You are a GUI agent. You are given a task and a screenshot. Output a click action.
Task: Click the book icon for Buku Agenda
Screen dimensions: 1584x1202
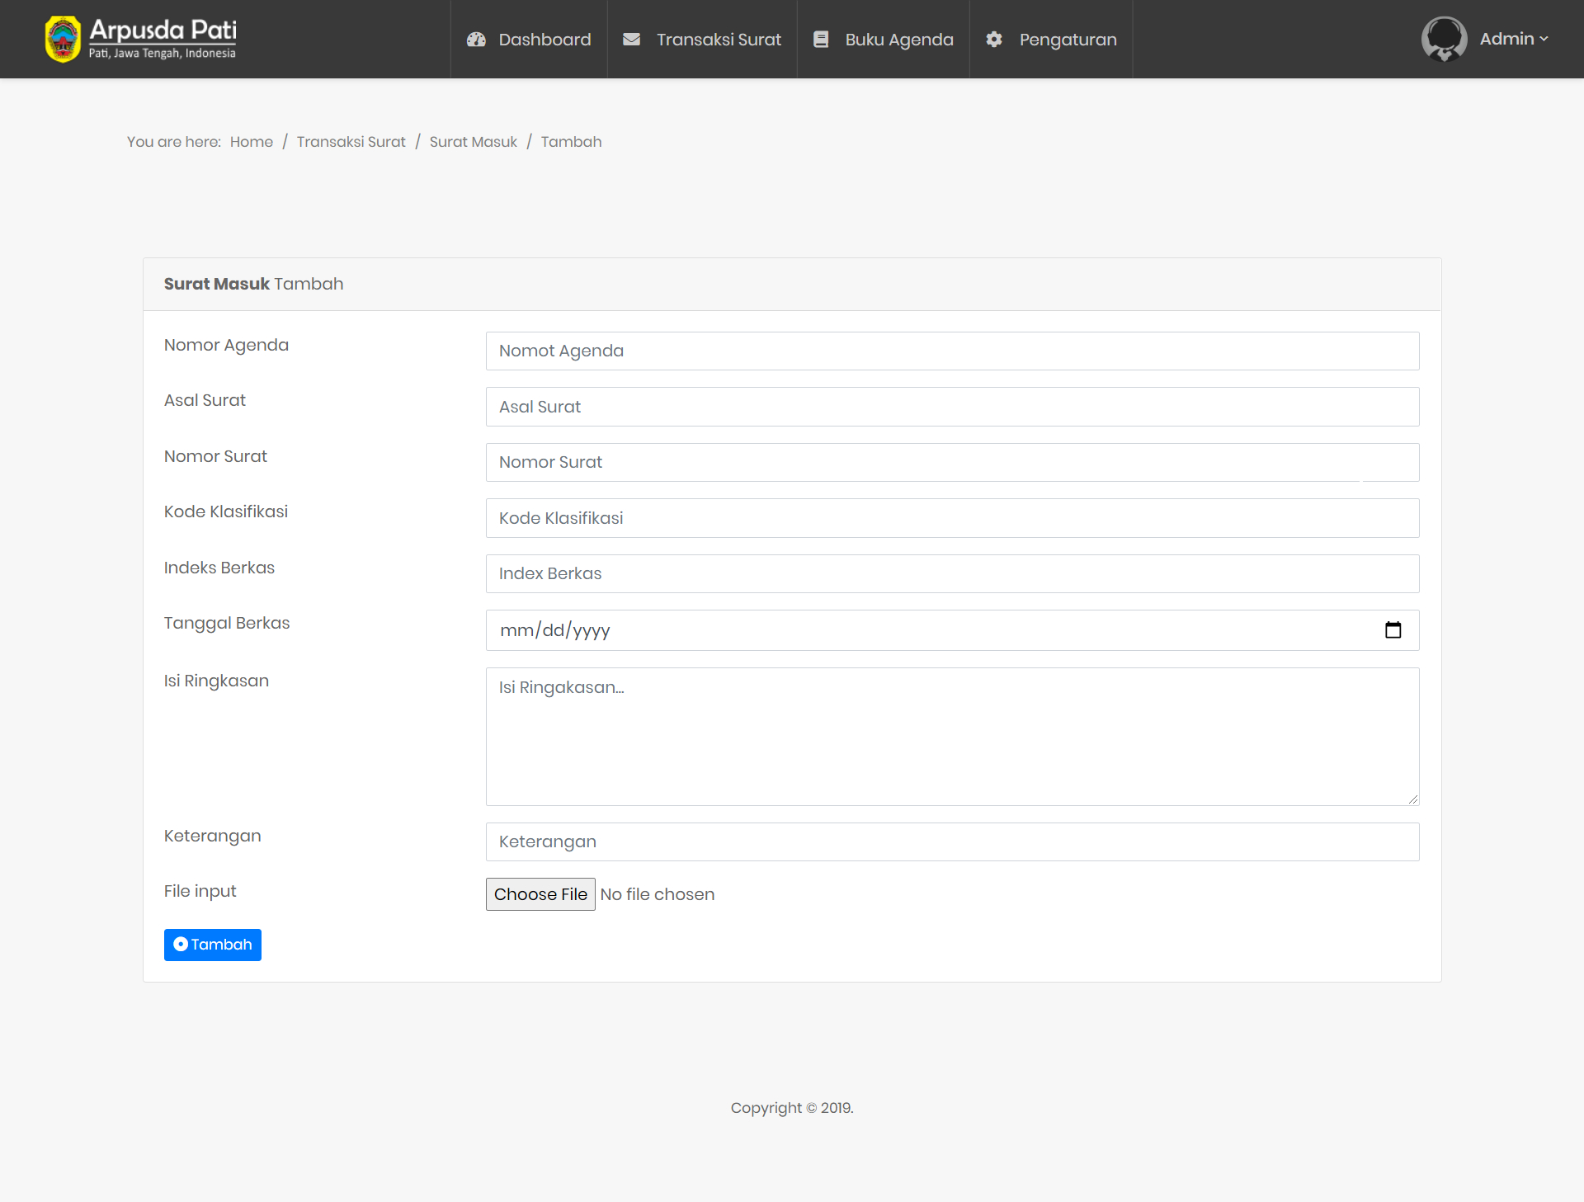tap(821, 40)
